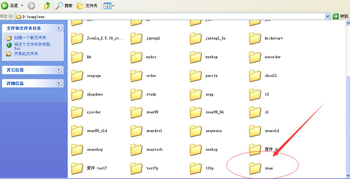Screen dimensions: 350x179
Task: Select the zmaxold folder
Action: point(264,131)
